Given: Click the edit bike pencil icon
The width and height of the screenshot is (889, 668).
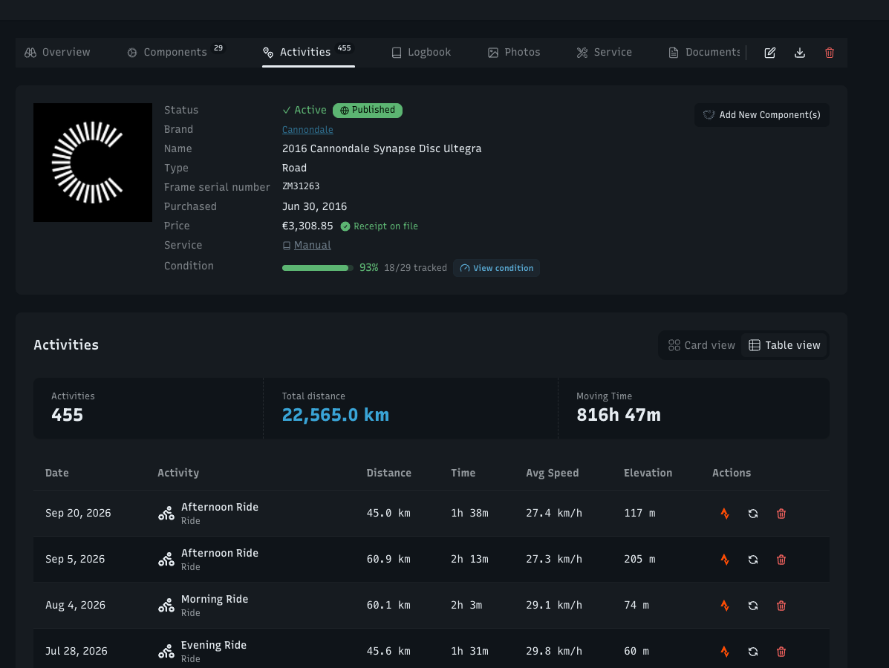Looking at the screenshot, I should coord(769,53).
